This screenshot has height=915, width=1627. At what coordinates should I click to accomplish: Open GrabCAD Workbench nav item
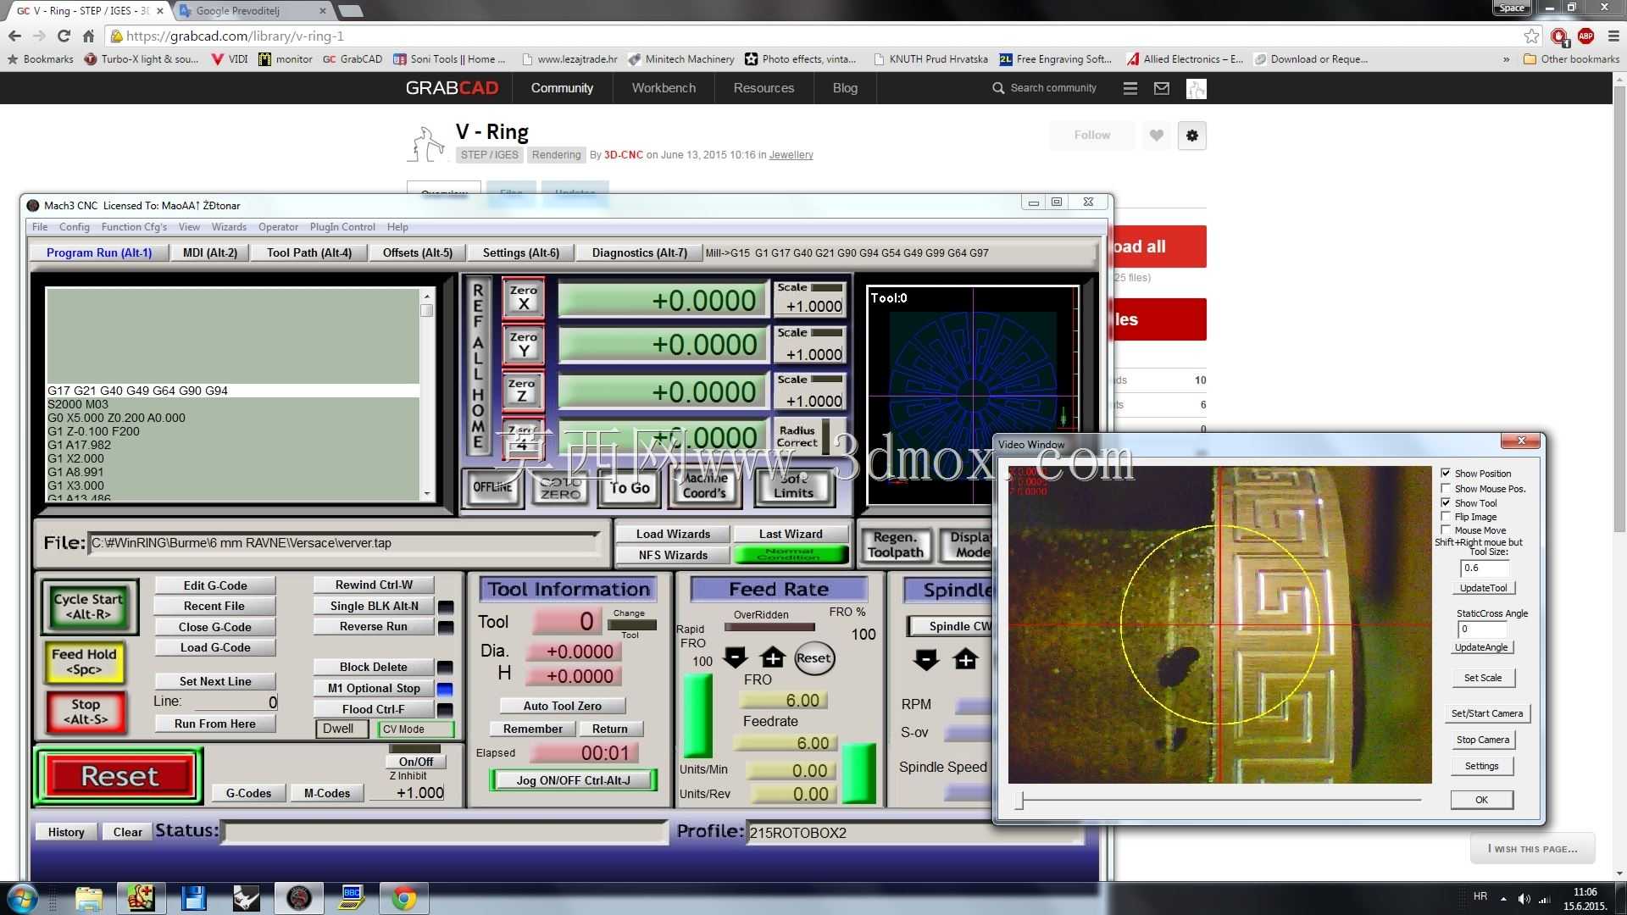point(664,88)
